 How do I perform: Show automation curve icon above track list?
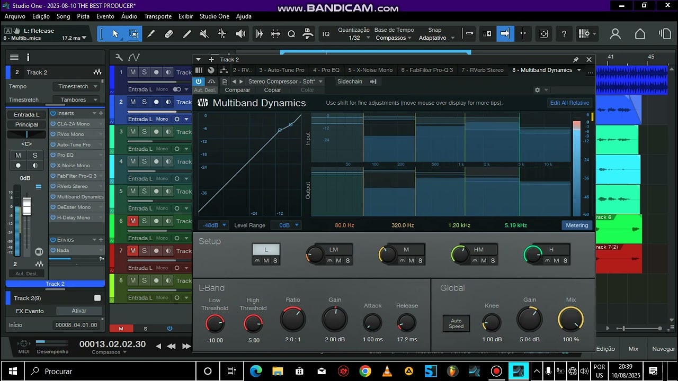pos(134,57)
